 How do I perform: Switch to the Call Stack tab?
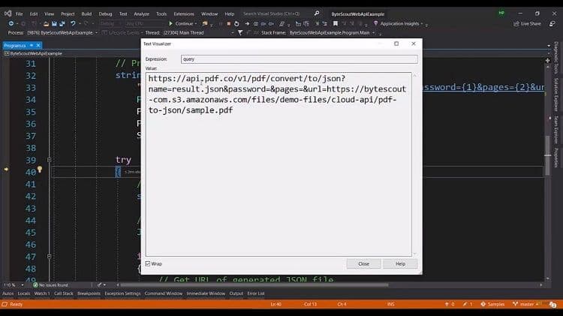point(64,293)
